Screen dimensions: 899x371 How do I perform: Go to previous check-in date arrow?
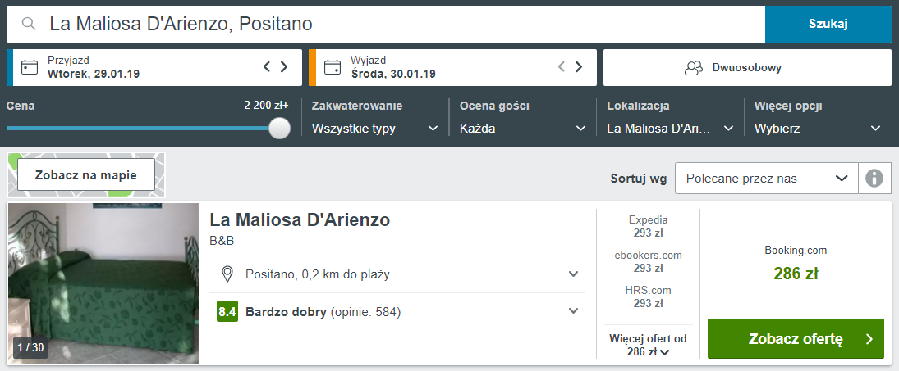coord(267,67)
